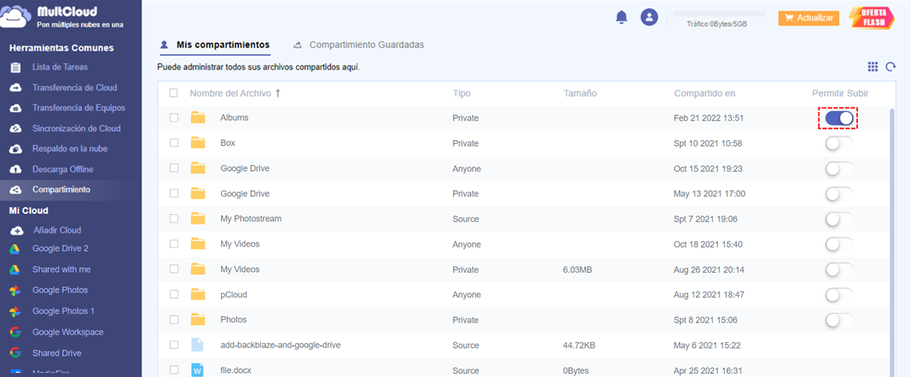Switch to grid view icon
This screenshot has height=377, width=911.
click(873, 67)
